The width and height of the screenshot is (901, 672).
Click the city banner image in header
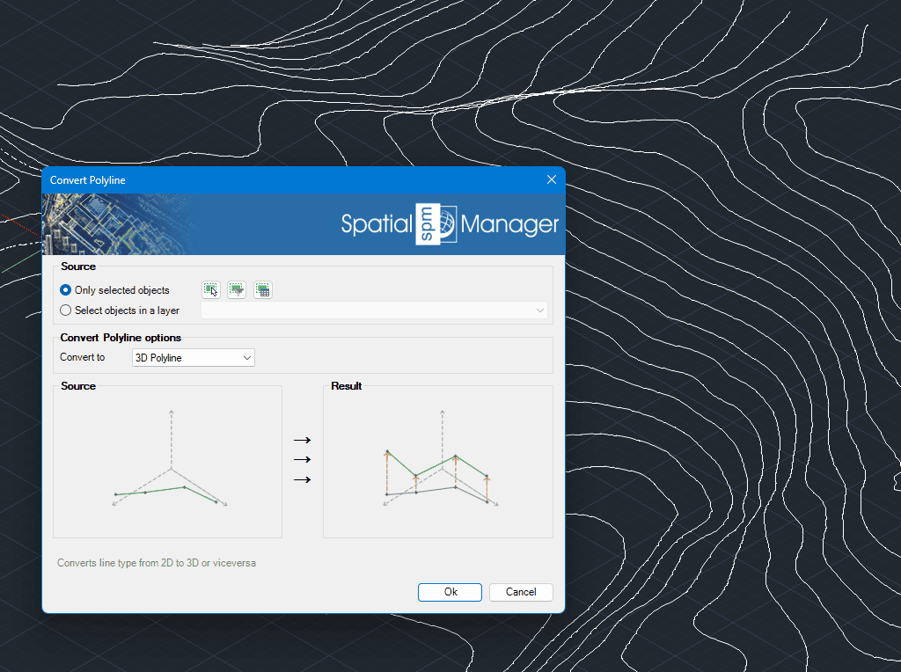click(121, 224)
